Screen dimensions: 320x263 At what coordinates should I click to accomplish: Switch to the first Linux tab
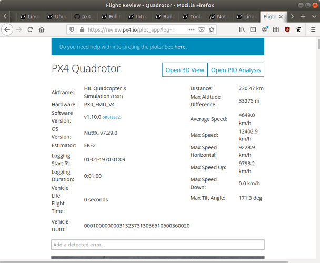pyautogui.click(x=31, y=17)
